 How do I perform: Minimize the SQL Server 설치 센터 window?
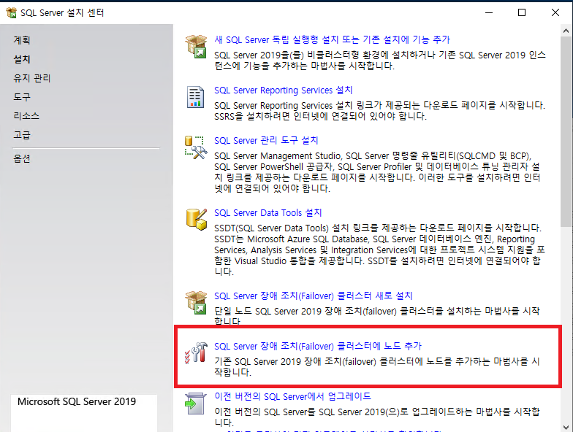click(x=489, y=12)
